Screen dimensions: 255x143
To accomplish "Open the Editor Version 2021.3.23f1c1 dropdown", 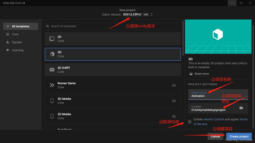I will [x=132, y=15].
